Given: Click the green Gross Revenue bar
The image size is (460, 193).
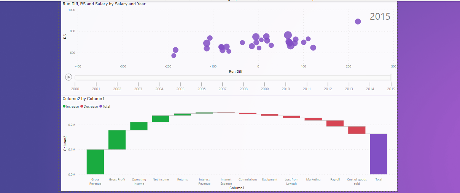Looking at the screenshot, I should point(95,162).
